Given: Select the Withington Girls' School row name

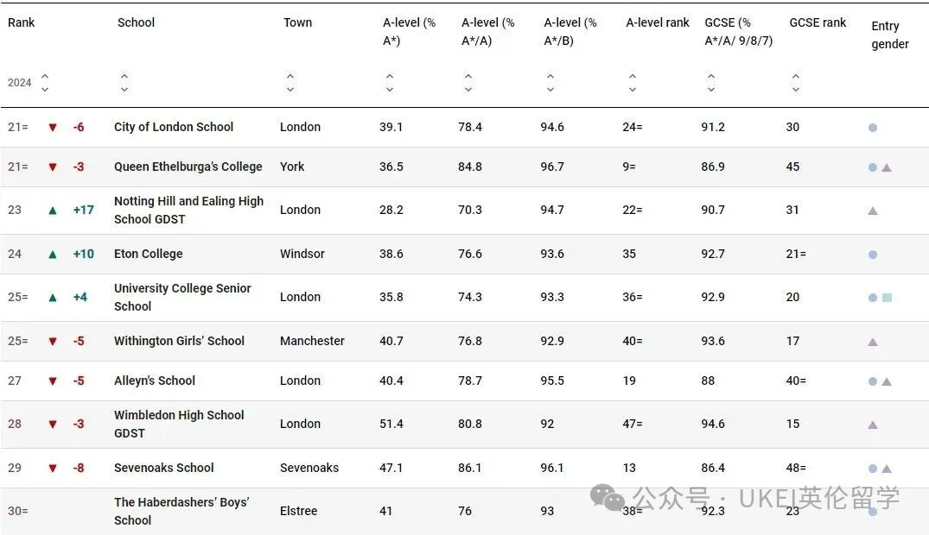Looking at the screenshot, I should coord(179,341).
